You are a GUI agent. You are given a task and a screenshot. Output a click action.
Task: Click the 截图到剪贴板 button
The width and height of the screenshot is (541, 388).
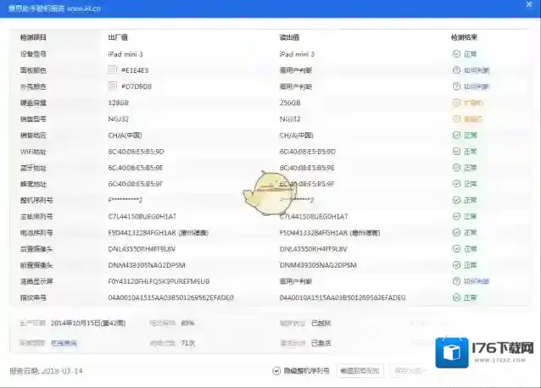360,371
